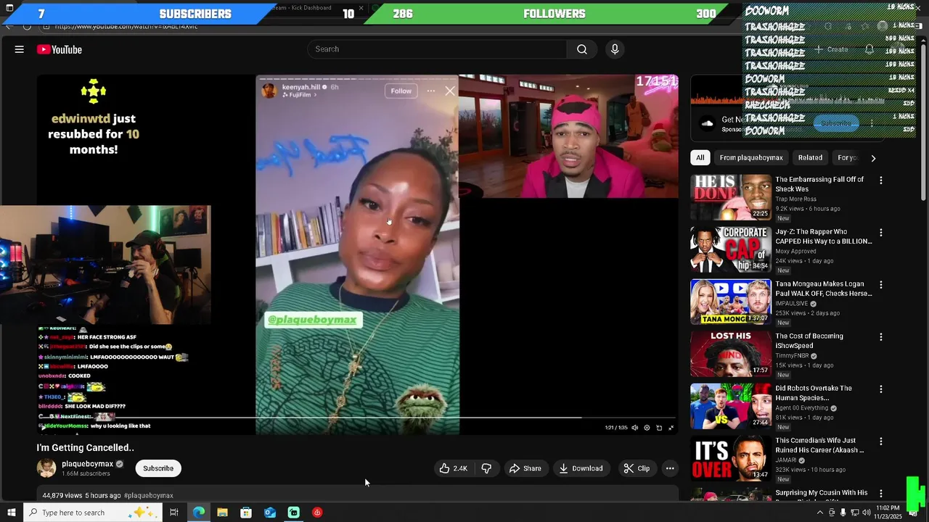929x522 pixels.
Task: Open the taskbar clock showing 11:02 PM
Action: (x=888, y=513)
